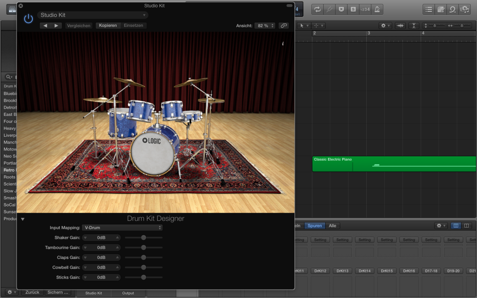Select narrow channel strips view icon
The height and width of the screenshot is (298, 477).
click(x=456, y=226)
